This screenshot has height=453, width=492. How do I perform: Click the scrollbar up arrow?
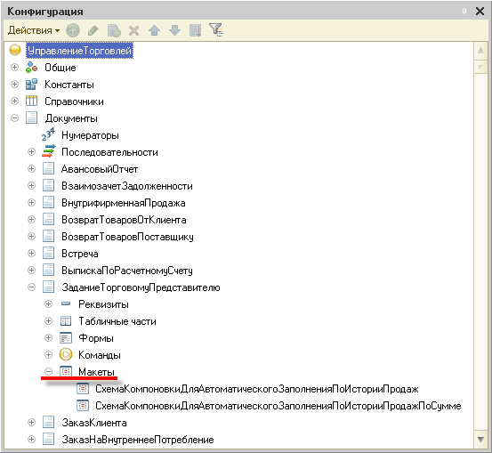pyautogui.click(x=480, y=50)
